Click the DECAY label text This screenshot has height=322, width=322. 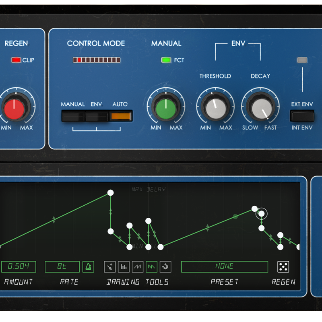pos(260,76)
